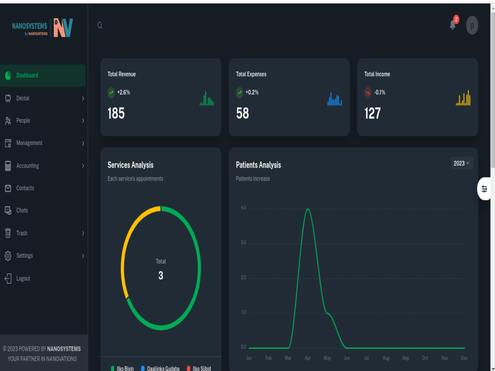
Task: Expand the Accounting menu chevron
Action: tap(83, 166)
